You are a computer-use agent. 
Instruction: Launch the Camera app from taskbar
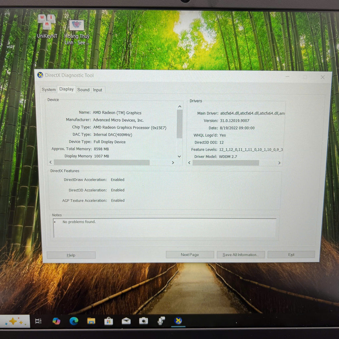coord(143,321)
